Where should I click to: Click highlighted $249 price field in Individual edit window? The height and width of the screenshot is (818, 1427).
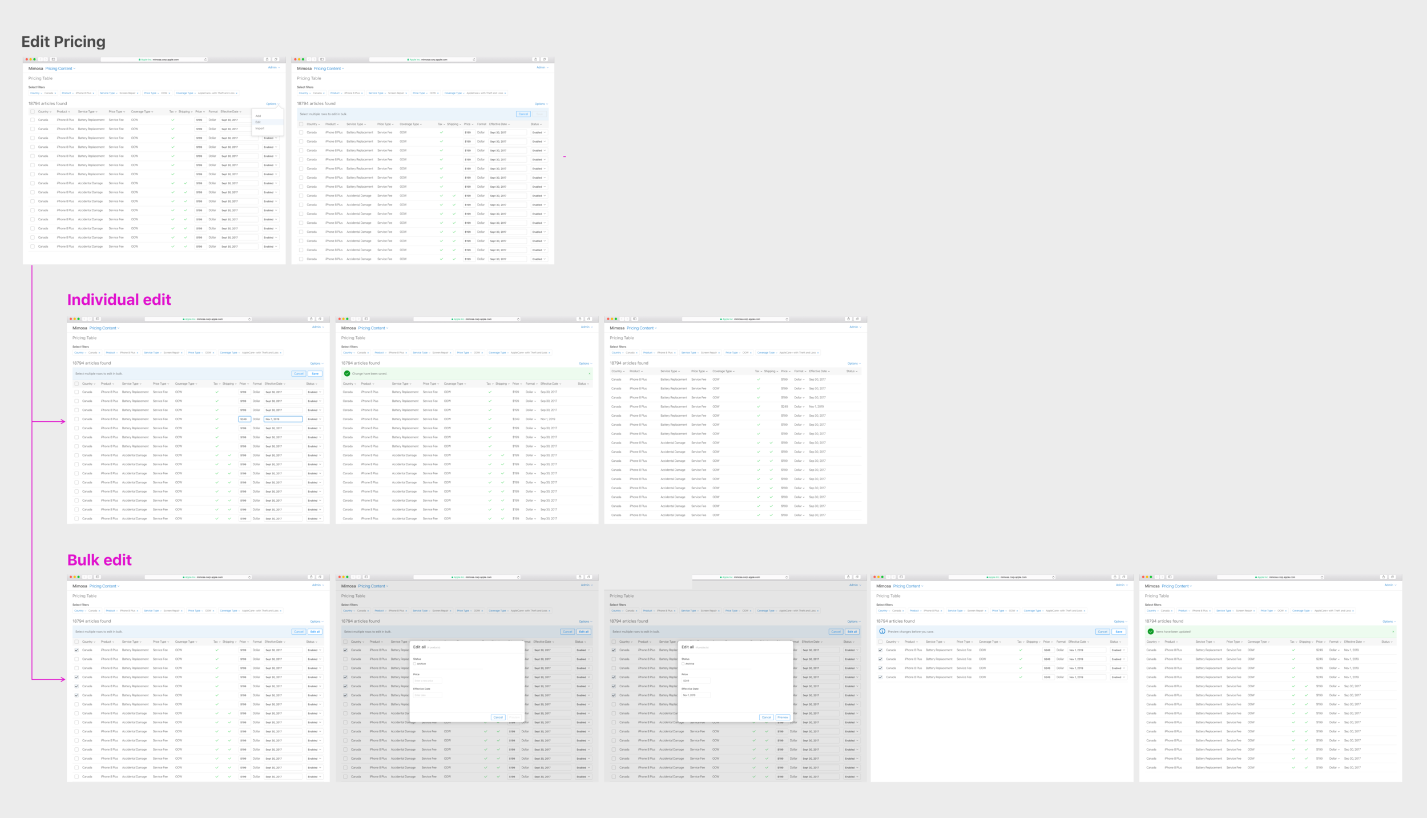click(244, 419)
